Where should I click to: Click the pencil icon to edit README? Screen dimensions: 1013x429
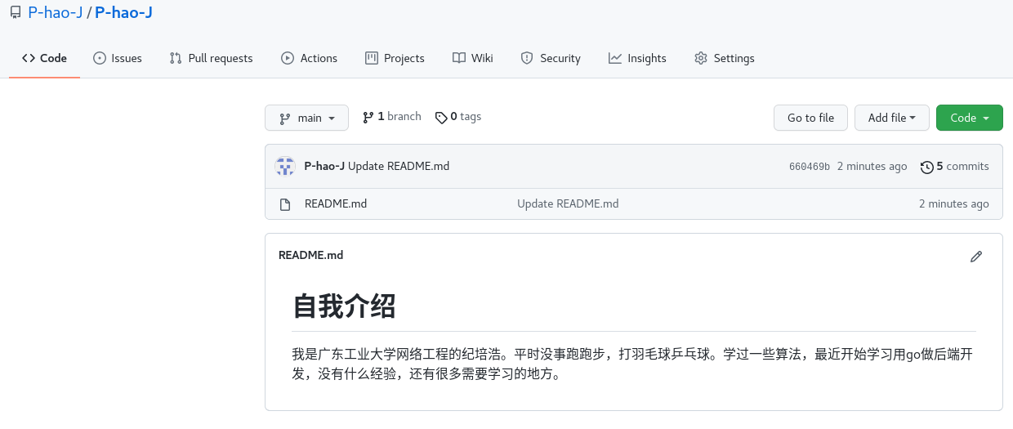pyautogui.click(x=976, y=256)
